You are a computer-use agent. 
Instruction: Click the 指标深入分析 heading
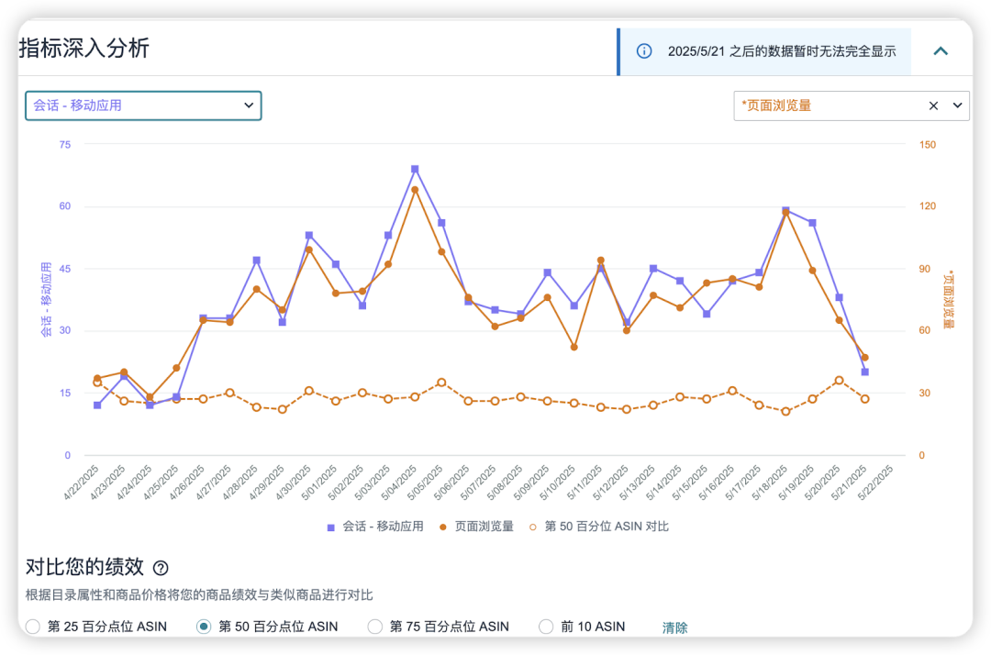tap(84, 48)
